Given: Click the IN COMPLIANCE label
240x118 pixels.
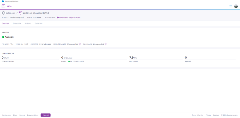Looking at the screenshot, I should tap(77, 62).
